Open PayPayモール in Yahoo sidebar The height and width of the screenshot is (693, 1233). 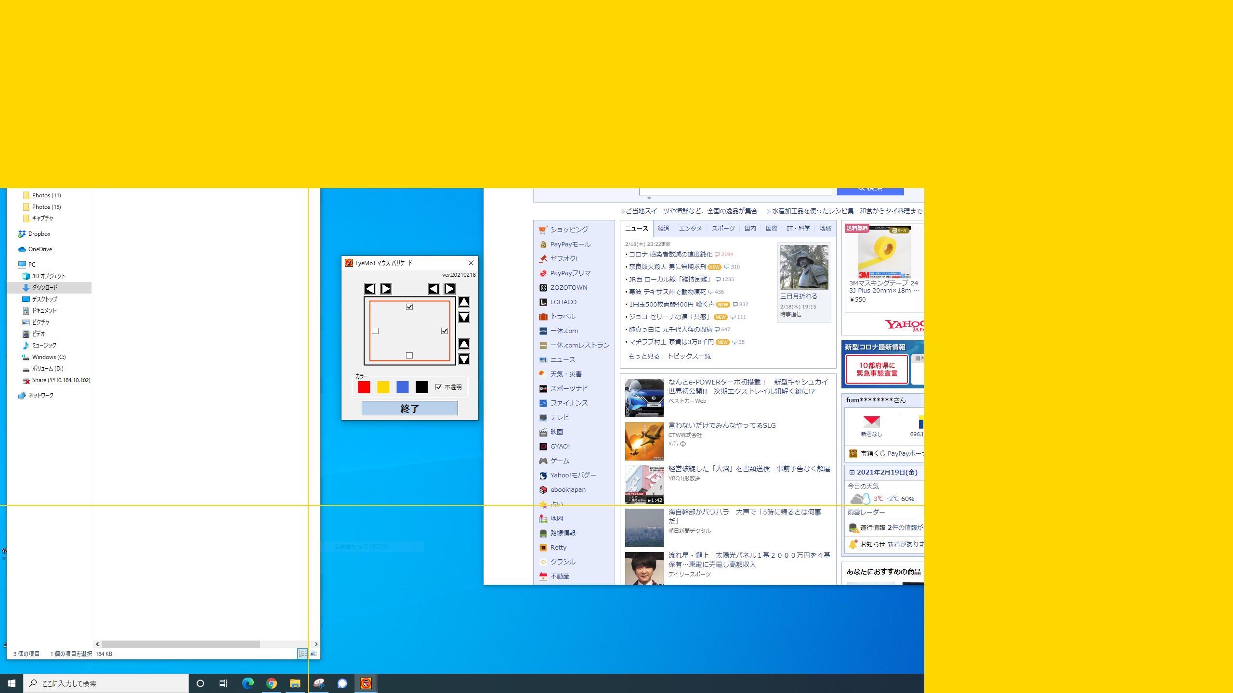[x=570, y=244]
